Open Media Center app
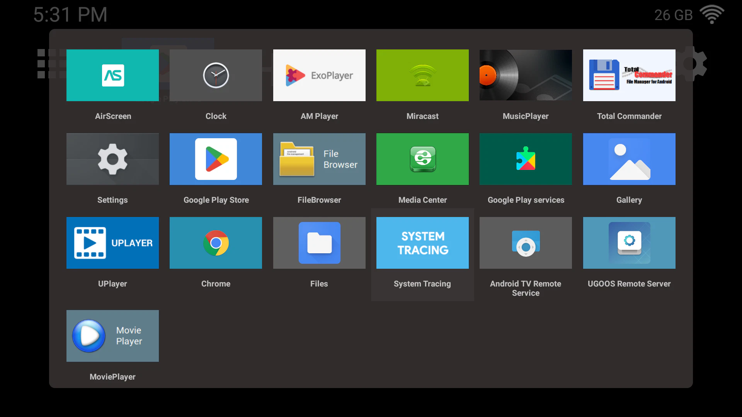Screen dimensions: 742x417 [x=422, y=159]
